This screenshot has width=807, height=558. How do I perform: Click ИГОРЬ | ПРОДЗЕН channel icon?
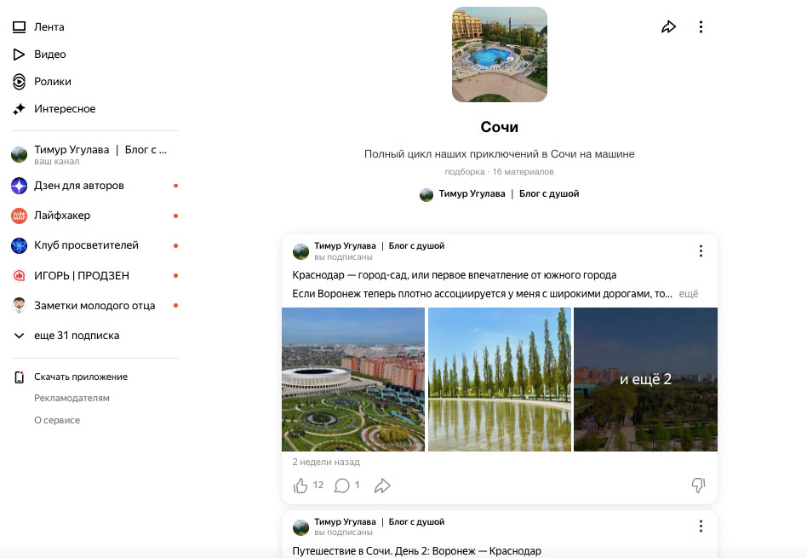(19, 276)
